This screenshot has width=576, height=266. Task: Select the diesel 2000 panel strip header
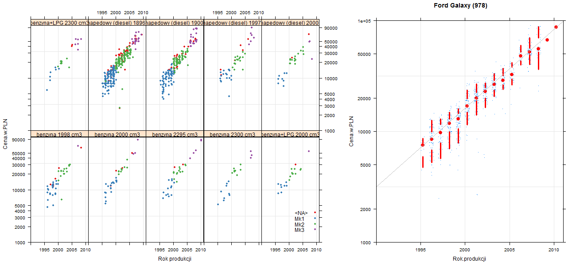pyautogui.click(x=290, y=23)
